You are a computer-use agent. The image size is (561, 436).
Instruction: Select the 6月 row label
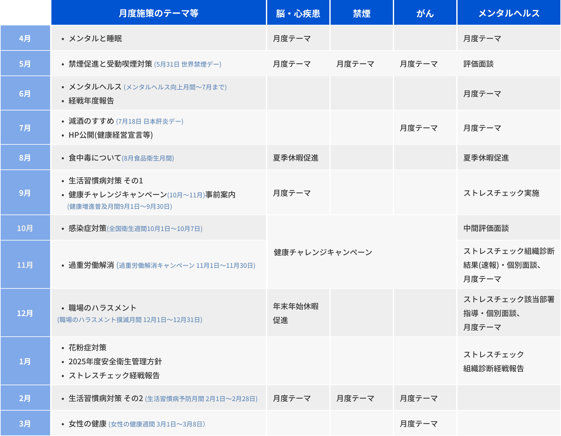25,93
